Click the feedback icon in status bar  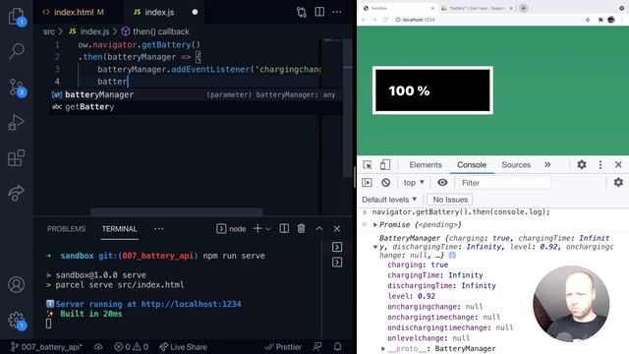(316, 347)
